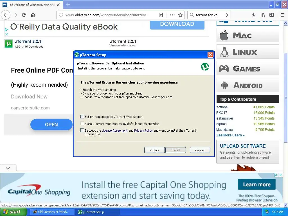Bookmark this page with star icon
Image resolution: width=288 pixels, height=216 pixels.
point(180,15)
